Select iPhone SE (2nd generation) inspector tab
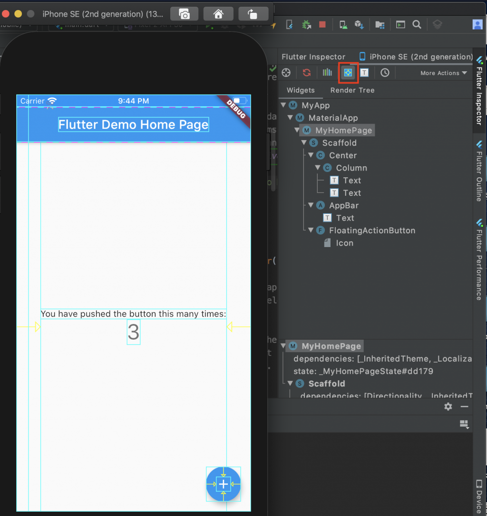Viewport: 487px width, 516px height. 416,57
